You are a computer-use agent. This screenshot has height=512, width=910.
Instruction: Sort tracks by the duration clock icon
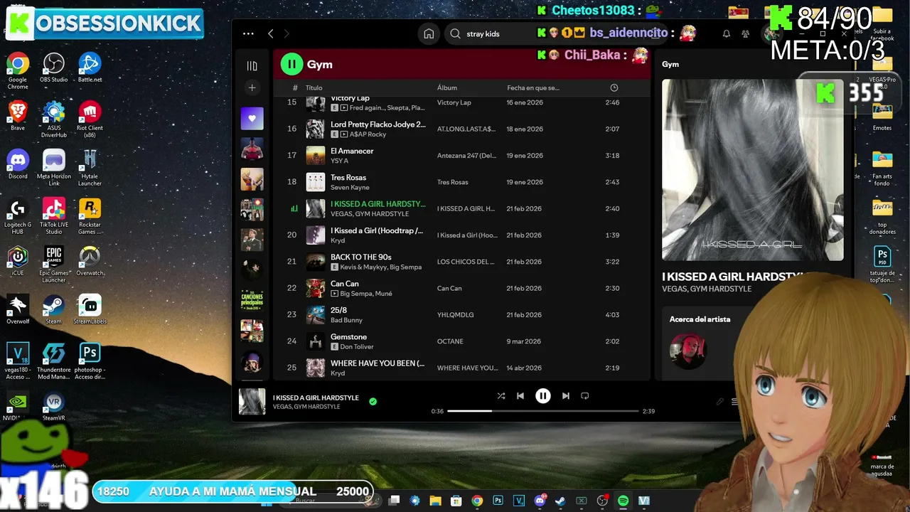tap(614, 87)
